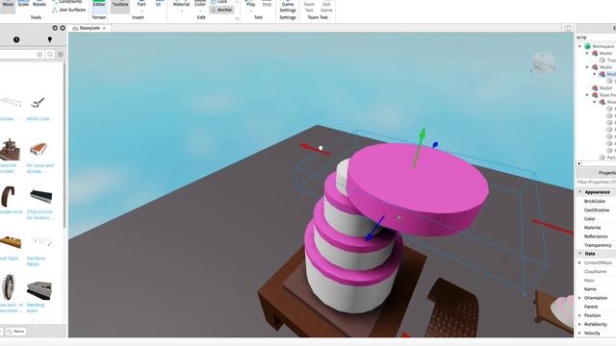The image size is (616, 346).
Task: Open the Terrain Editor
Action: [99, 5]
